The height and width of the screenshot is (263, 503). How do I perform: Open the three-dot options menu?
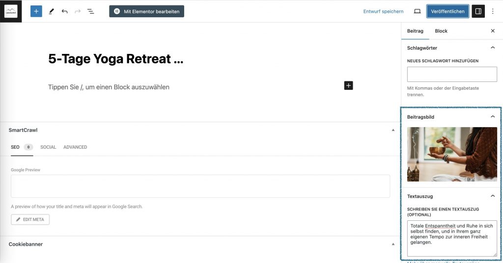(493, 11)
